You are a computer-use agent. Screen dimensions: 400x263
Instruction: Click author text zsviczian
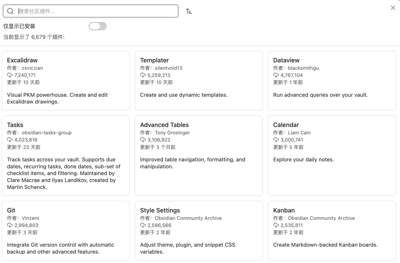(x=32, y=68)
